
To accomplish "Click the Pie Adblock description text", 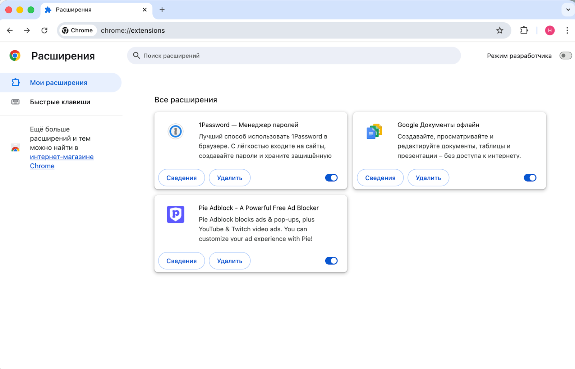I will click(257, 229).
